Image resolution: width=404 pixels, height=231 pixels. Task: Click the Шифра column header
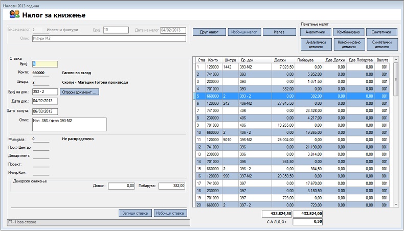click(230, 60)
